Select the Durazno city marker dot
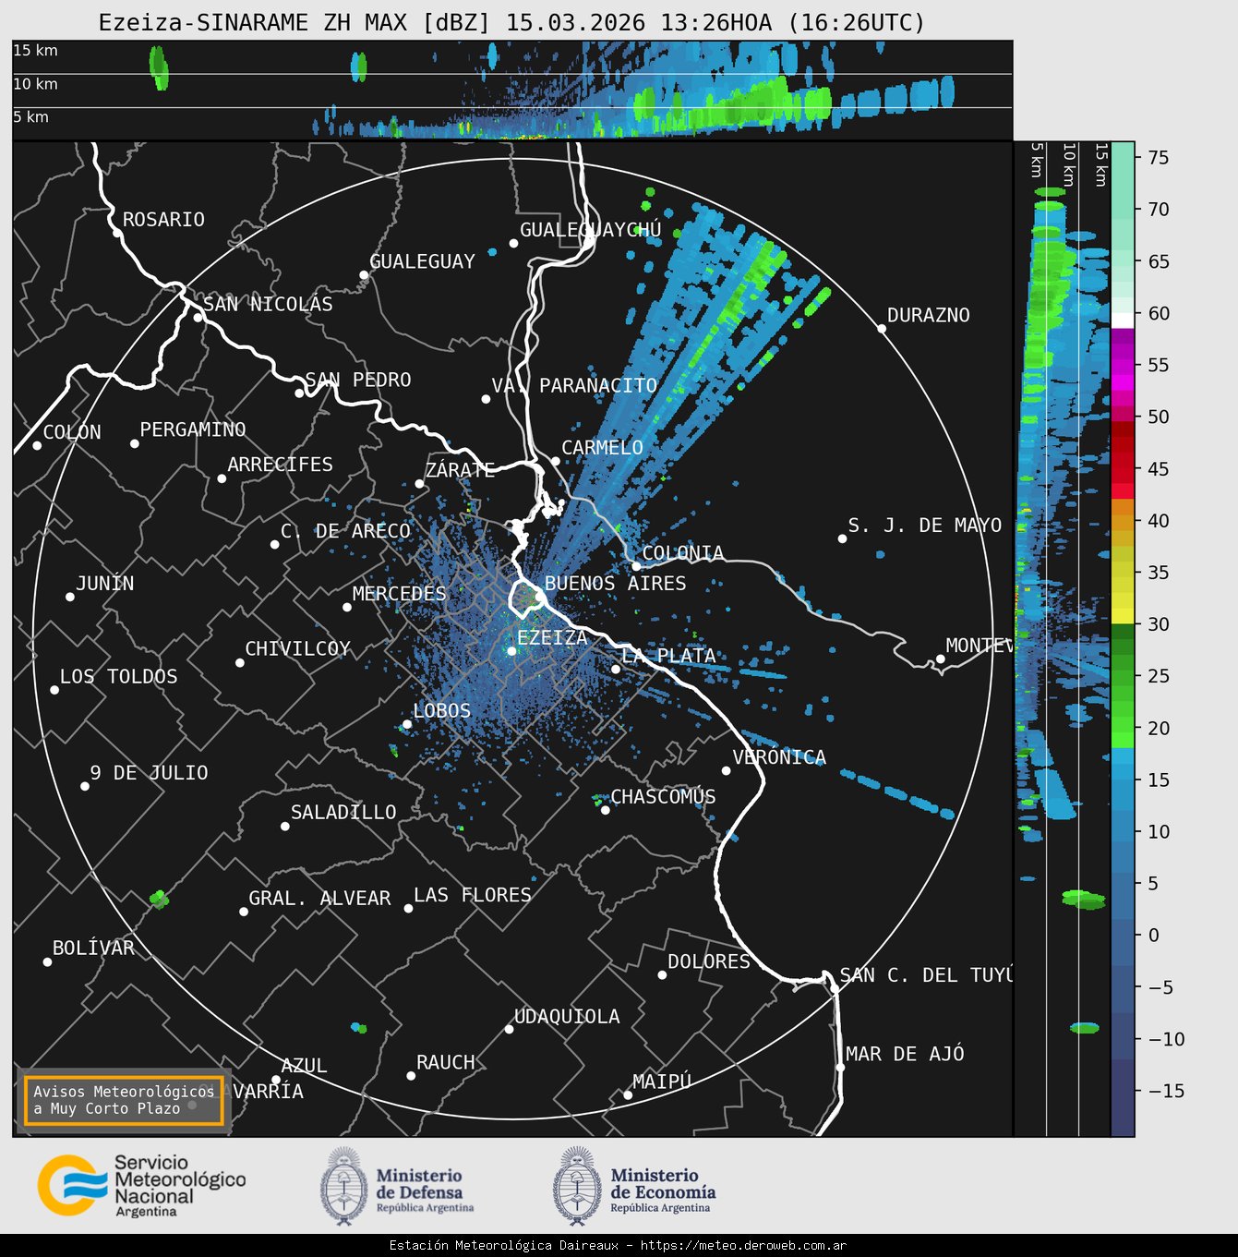Screen dimensions: 1238x1257 coord(881,329)
